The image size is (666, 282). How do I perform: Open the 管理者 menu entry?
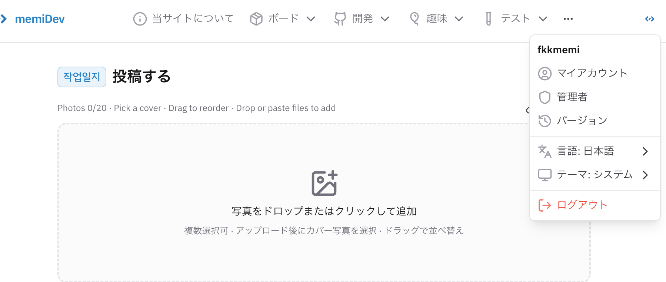(595, 97)
